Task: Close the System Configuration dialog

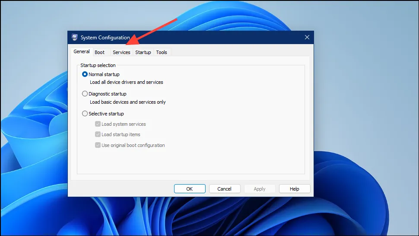Action: point(307,38)
